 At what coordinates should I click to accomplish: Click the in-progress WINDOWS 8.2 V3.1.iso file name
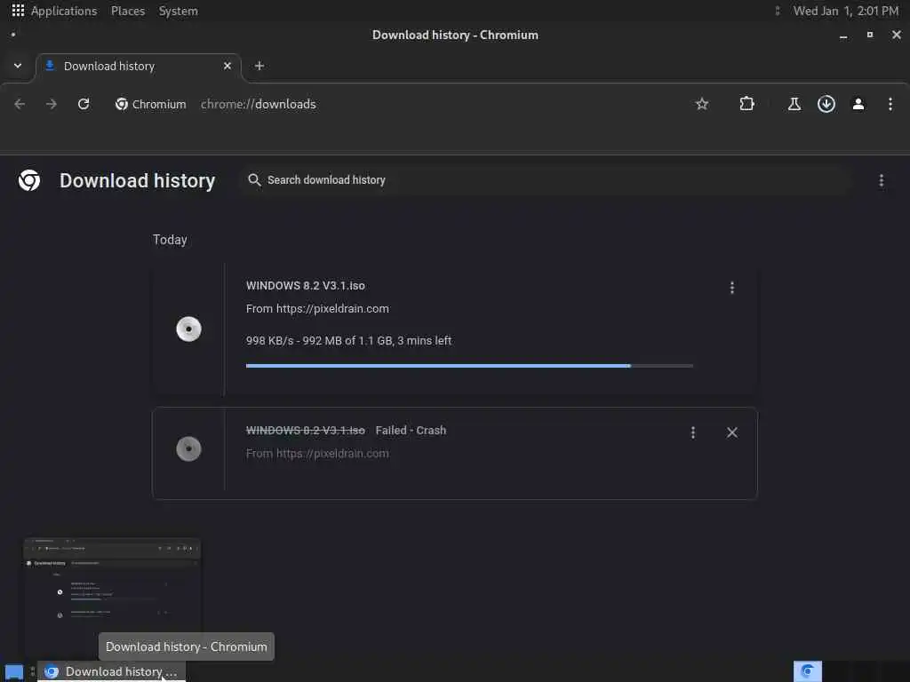(306, 285)
